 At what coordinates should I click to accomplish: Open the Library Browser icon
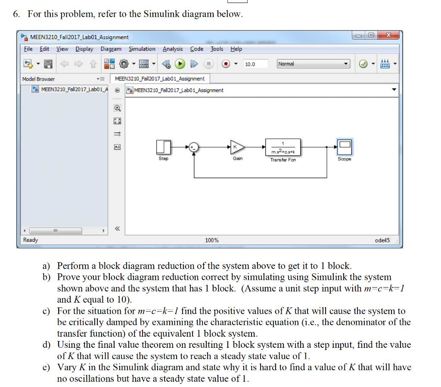(109, 64)
